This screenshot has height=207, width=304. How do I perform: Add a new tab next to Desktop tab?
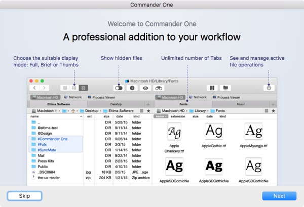pos(148,104)
